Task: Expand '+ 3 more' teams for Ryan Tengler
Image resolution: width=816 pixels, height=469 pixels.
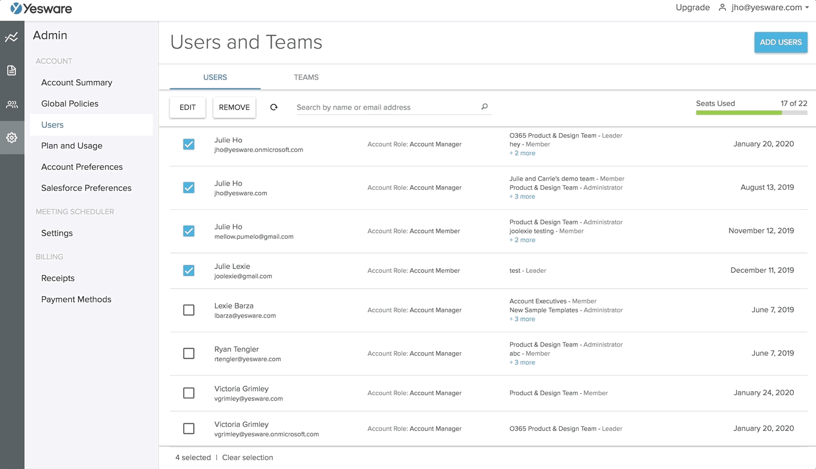Action: 522,362
